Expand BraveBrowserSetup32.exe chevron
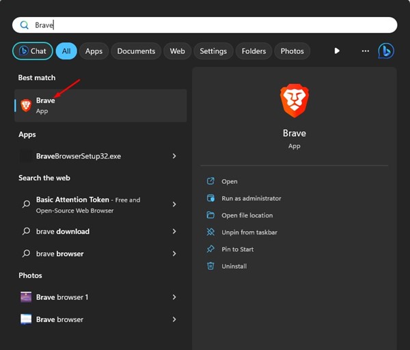 174,156
